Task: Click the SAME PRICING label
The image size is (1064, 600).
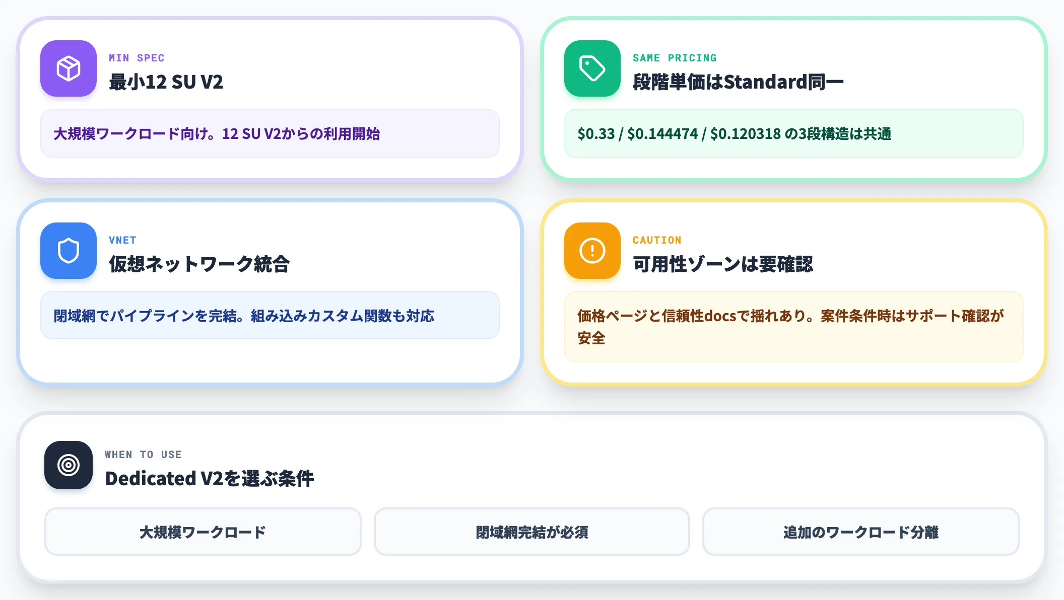Action: [x=675, y=58]
